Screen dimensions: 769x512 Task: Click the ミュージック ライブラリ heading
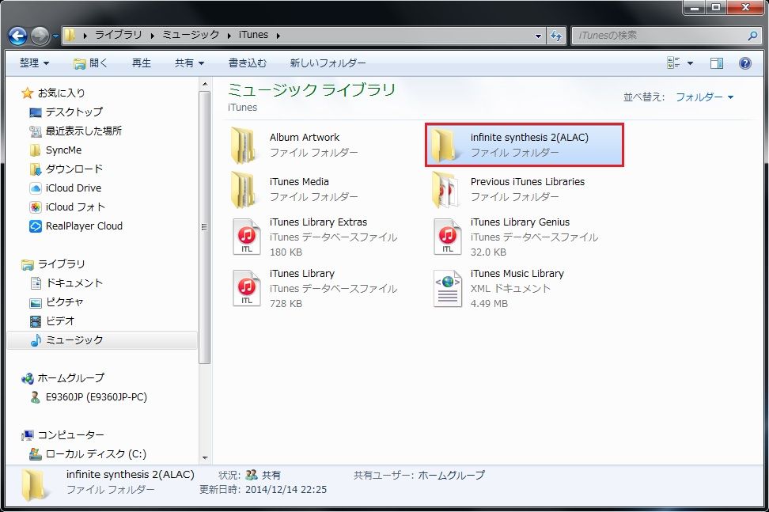point(312,89)
